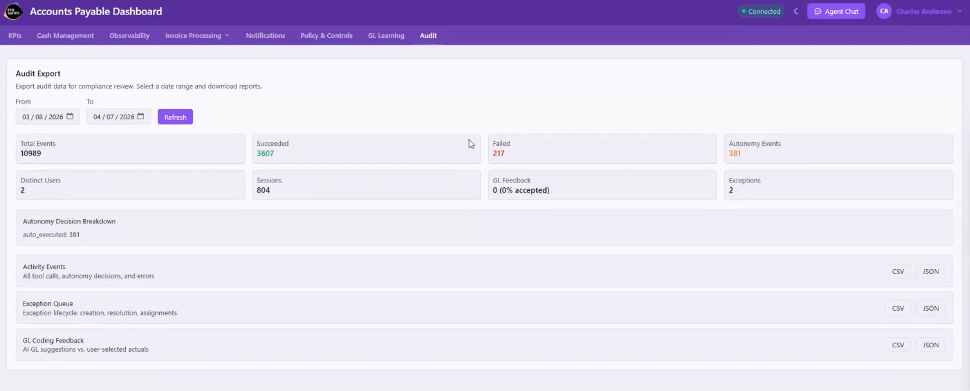The image size is (970, 391).
Task: Click the Activity Events row title
Action: click(x=44, y=267)
